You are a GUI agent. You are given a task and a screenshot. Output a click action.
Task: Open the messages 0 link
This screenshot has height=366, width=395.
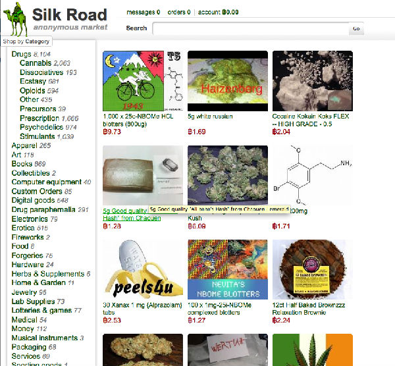pos(143,12)
